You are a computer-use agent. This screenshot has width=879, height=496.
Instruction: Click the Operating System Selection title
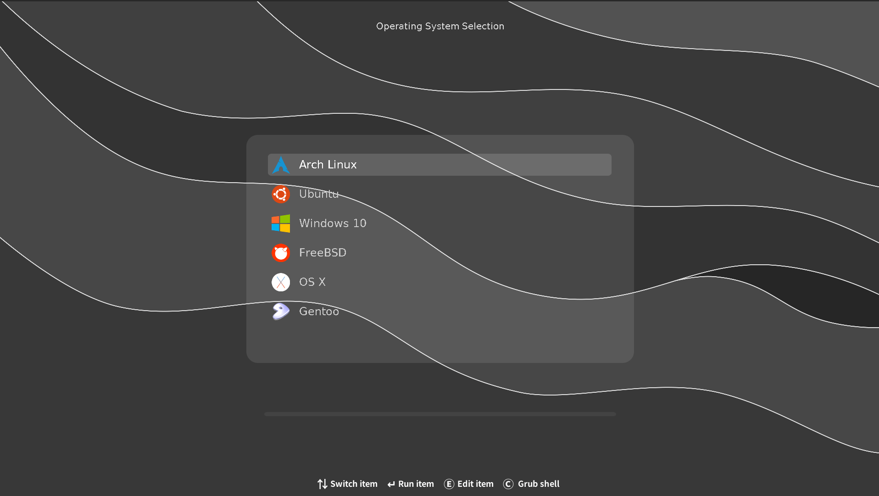[x=440, y=26]
